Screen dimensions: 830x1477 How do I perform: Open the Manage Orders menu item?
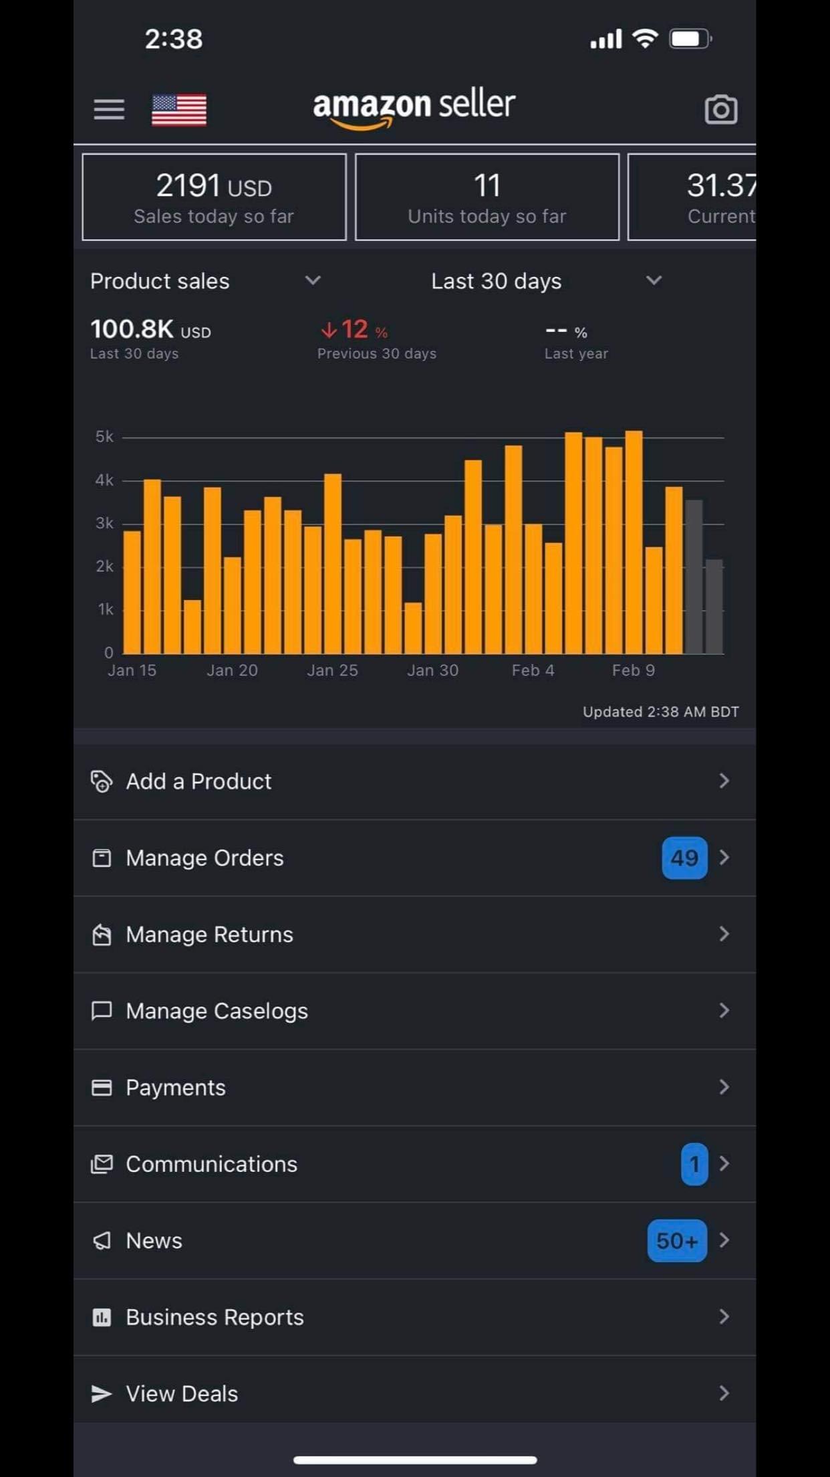(x=204, y=858)
